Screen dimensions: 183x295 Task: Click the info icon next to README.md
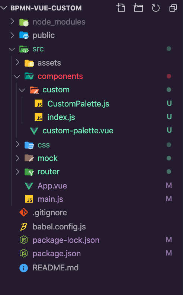tap(24, 268)
